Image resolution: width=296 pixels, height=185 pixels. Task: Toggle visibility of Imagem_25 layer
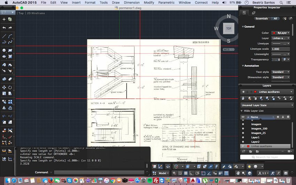point(243,133)
